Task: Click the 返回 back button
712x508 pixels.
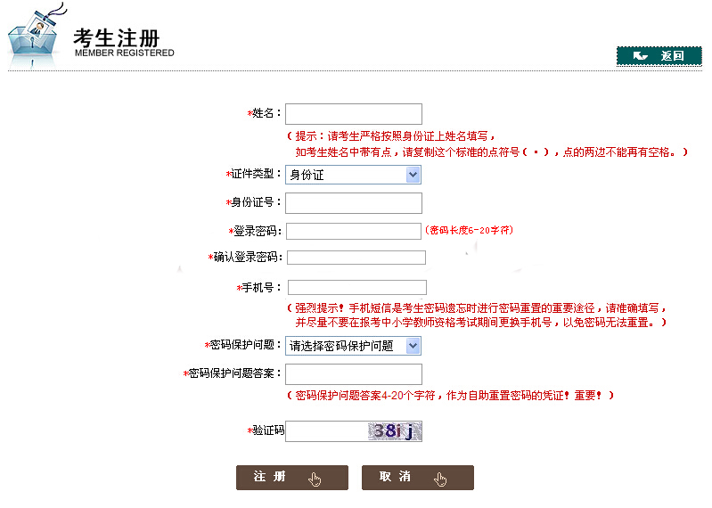Action: pos(659,56)
